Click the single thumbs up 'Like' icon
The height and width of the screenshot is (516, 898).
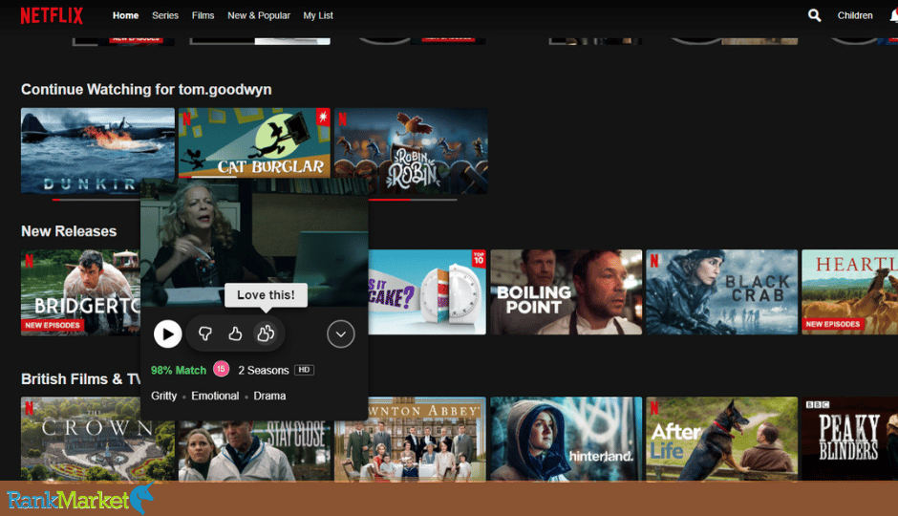pos(235,333)
